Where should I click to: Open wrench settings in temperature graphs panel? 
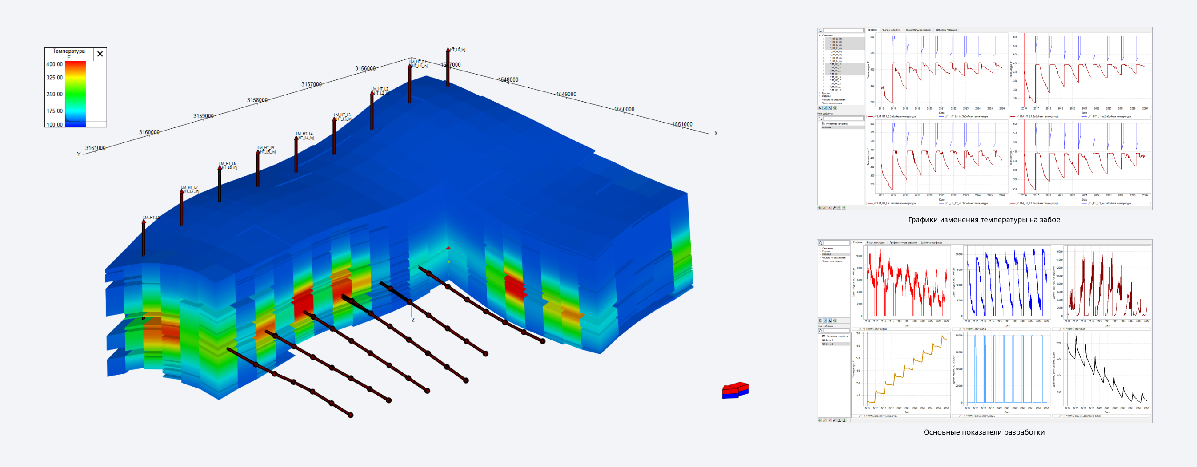pyautogui.click(x=835, y=208)
